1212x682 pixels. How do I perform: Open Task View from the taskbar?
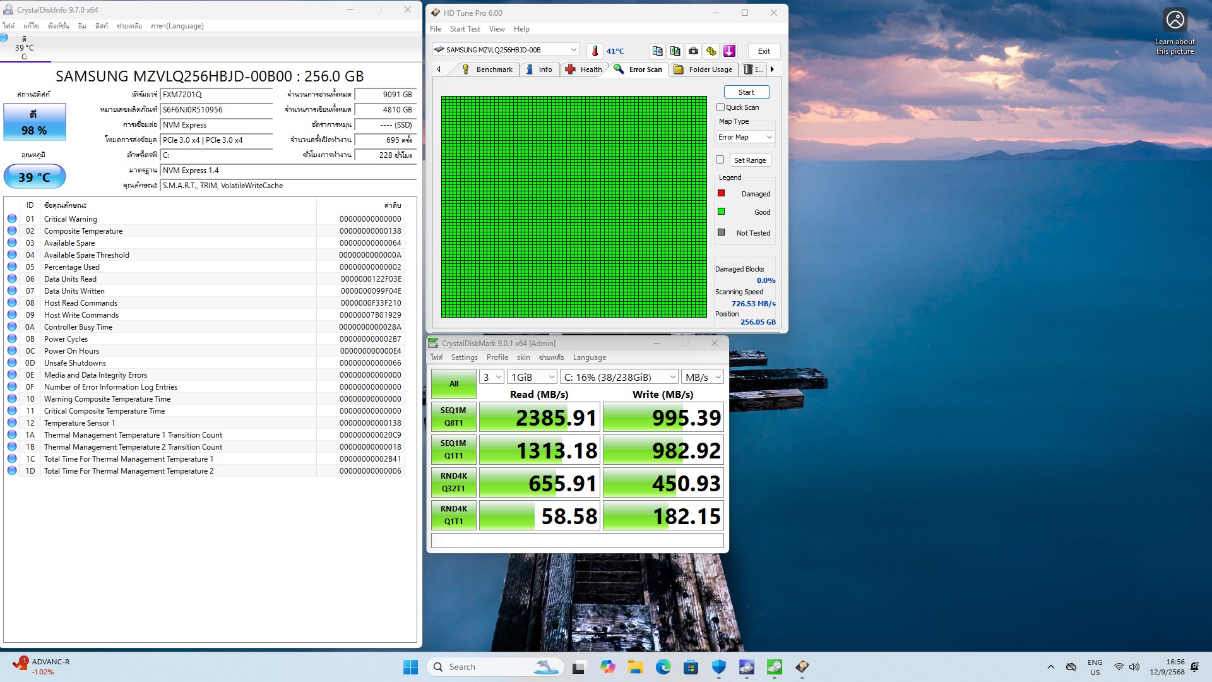(578, 667)
